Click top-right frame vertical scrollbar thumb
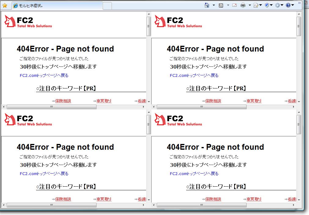 pos(299,26)
